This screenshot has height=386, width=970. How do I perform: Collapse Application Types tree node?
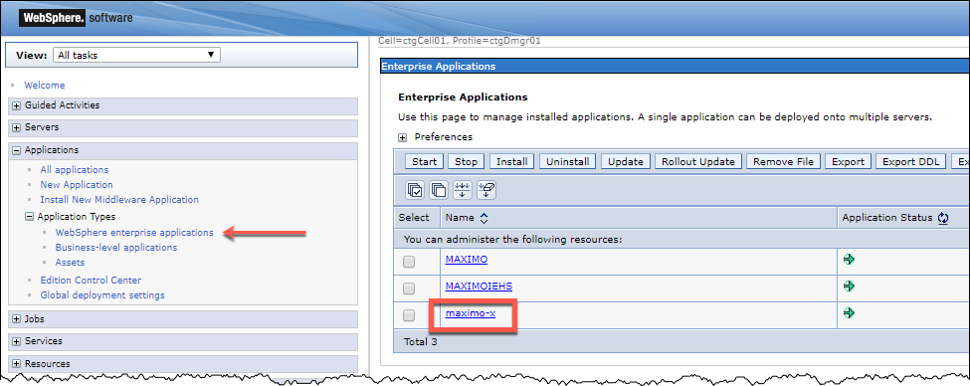coord(29,217)
